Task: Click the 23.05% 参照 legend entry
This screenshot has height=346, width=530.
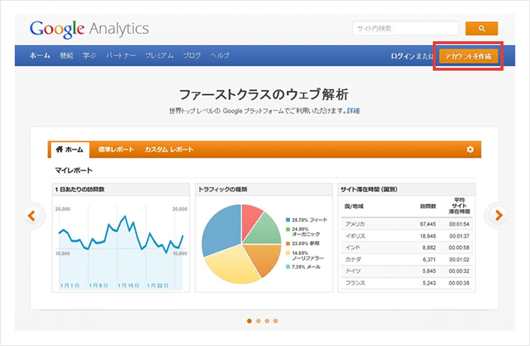Action: pos(303,243)
